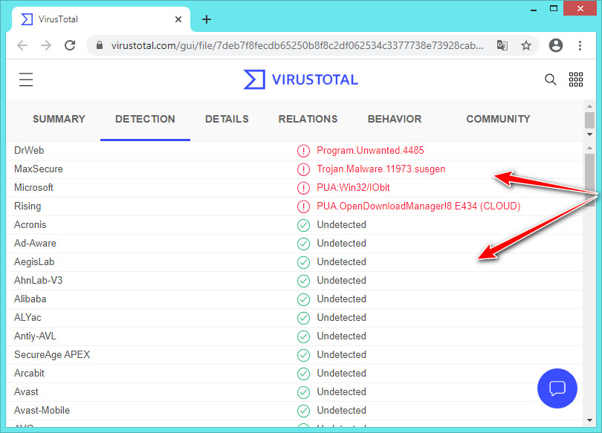The image size is (602, 433).
Task: Open the COMMUNITY tab
Action: (x=499, y=120)
